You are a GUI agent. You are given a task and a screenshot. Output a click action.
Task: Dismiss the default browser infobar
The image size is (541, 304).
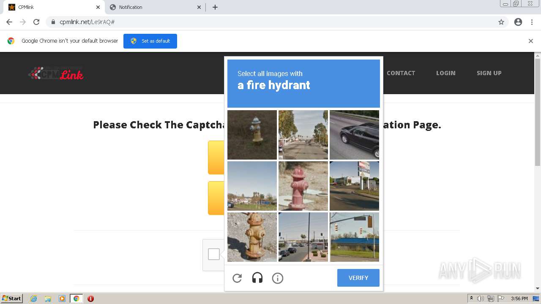[531, 41]
